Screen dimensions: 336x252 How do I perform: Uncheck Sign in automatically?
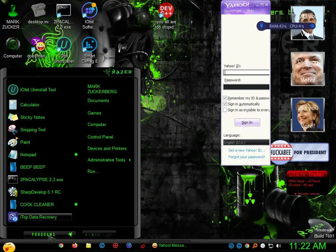(x=225, y=104)
